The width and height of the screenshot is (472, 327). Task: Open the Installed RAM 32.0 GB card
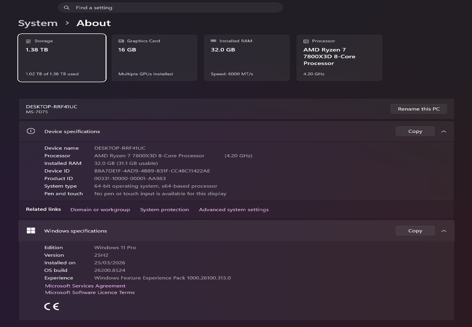(247, 58)
